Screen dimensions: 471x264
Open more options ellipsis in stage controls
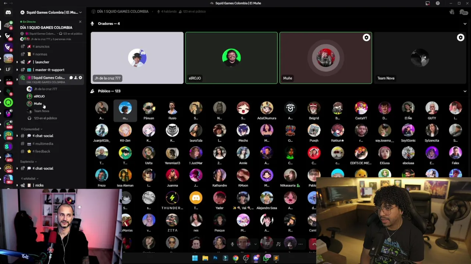[301, 244]
